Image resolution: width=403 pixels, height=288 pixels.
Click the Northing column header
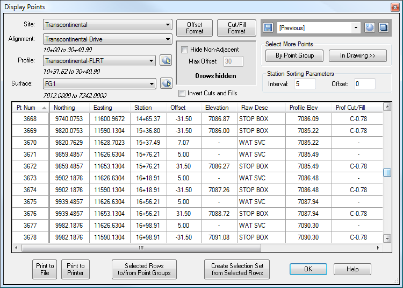coord(69,108)
